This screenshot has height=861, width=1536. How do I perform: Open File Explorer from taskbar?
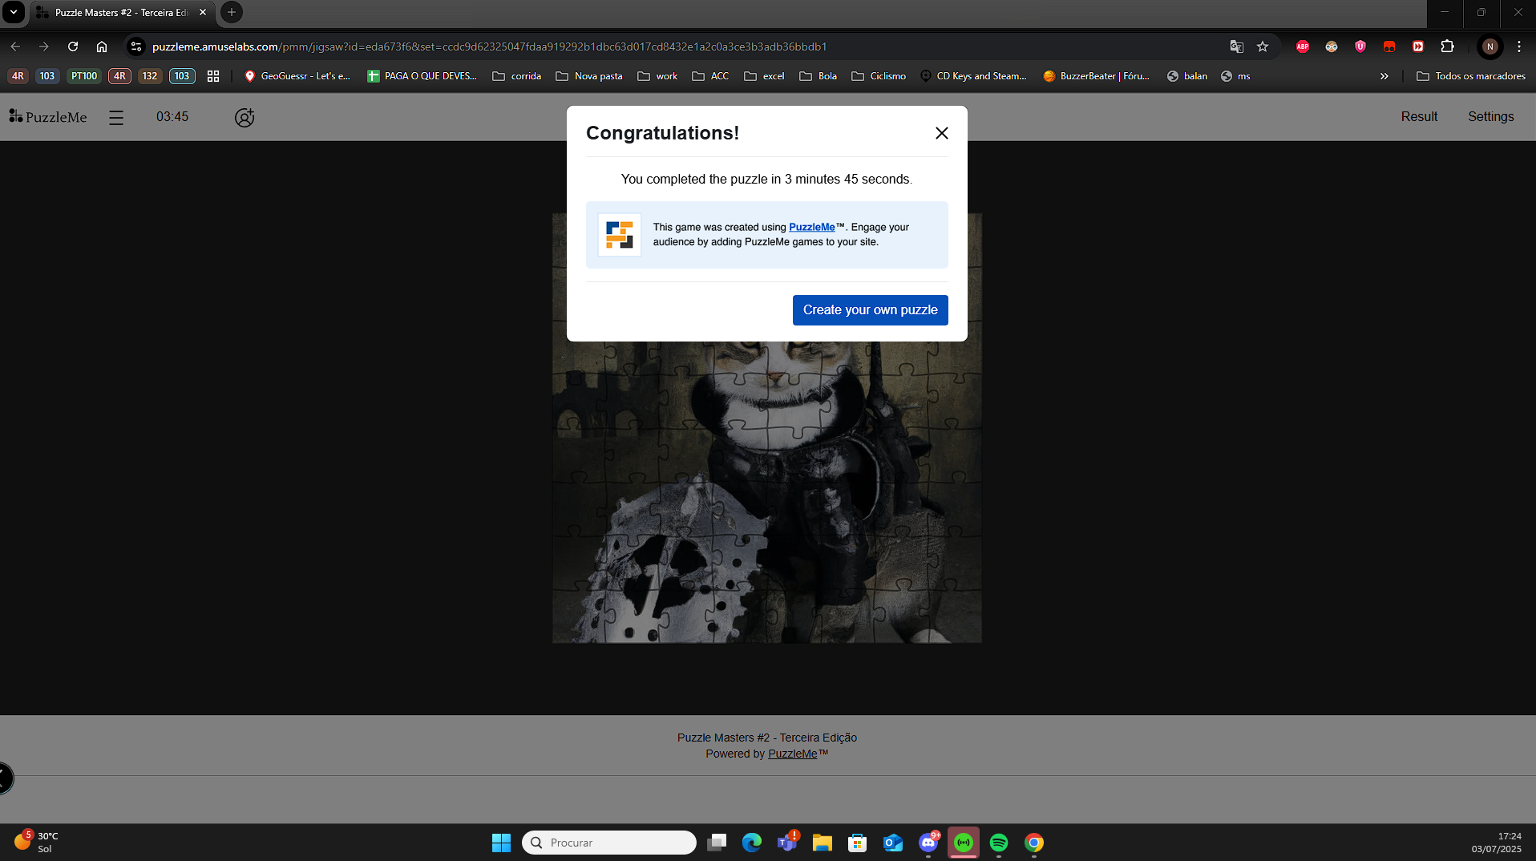point(823,843)
